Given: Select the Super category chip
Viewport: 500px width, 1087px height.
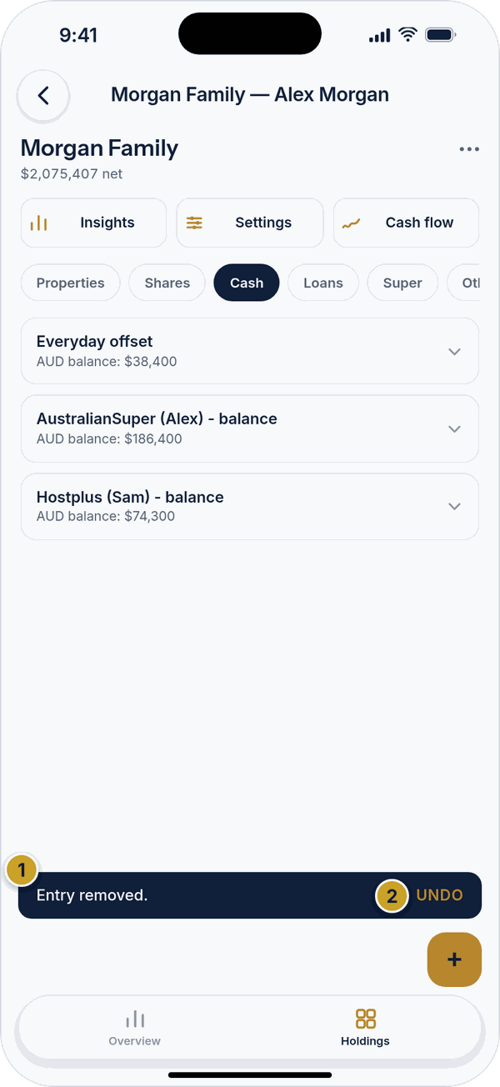Looking at the screenshot, I should (x=402, y=283).
